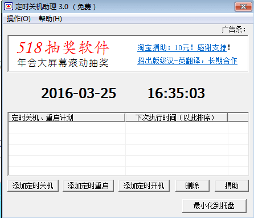Click 添加定时重启 button
254x218 pixels.
point(88,185)
